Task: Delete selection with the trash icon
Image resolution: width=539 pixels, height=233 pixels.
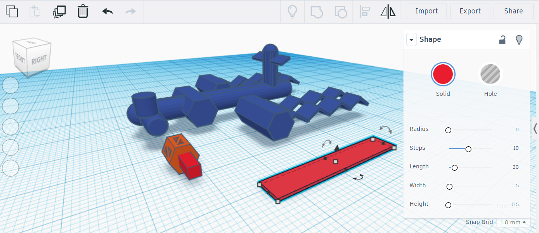Action: click(x=83, y=11)
